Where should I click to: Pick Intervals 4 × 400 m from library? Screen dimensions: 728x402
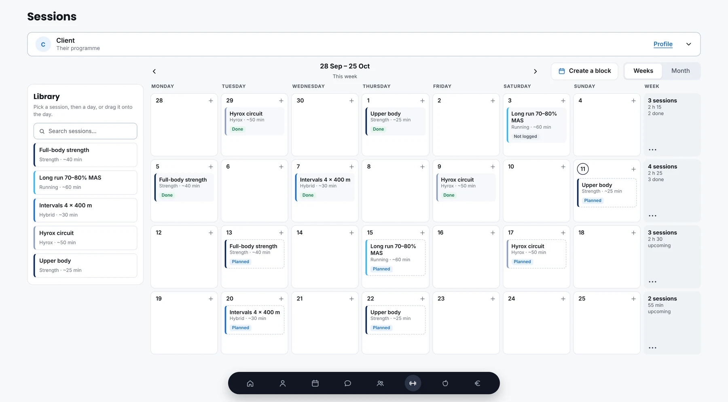click(85, 210)
